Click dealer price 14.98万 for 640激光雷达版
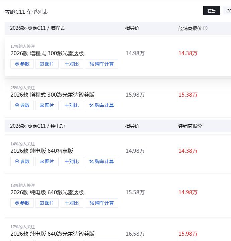Image resolution: width=231 pixels, height=241 pixels. 188,193
